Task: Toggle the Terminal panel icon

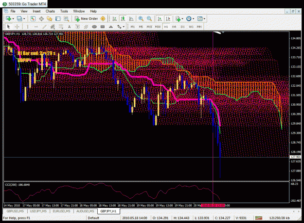Action: (x=58, y=19)
